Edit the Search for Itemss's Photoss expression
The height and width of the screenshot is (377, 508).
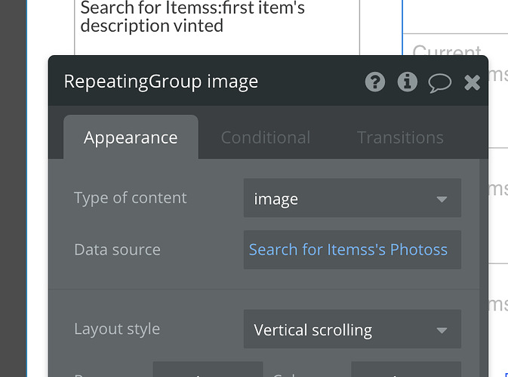click(349, 249)
